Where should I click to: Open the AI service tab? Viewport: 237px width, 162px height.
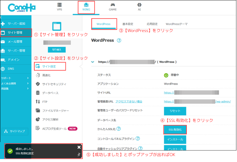pyautogui.click(x=139, y=7)
